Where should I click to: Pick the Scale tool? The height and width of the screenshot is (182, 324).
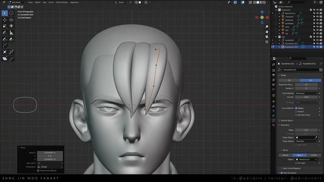click(5, 26)
